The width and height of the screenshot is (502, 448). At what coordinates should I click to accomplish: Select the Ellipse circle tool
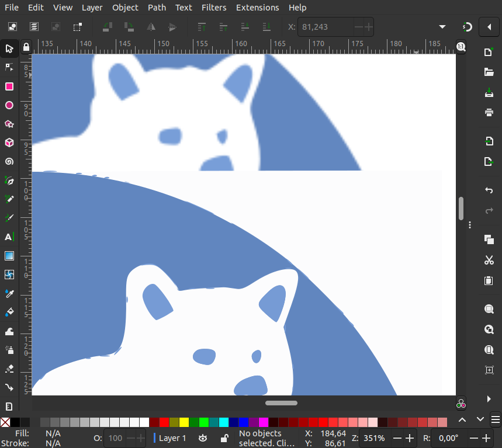pos(9,105)
